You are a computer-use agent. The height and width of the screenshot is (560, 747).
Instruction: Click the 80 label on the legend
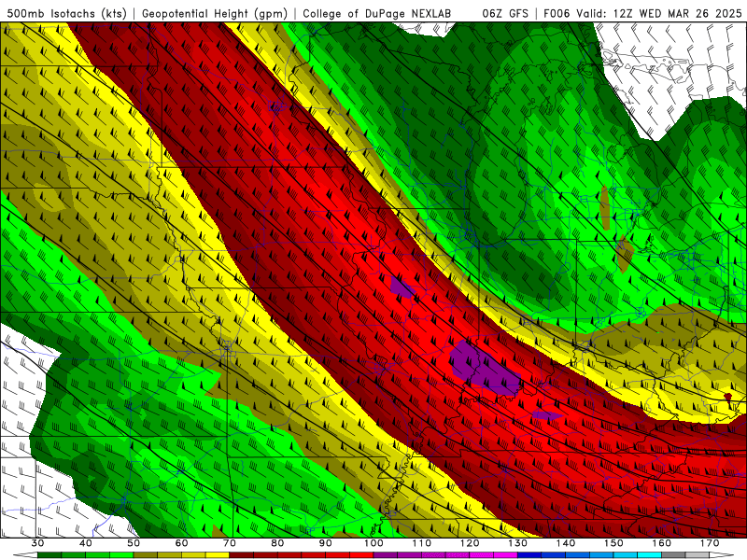(277, 543)
